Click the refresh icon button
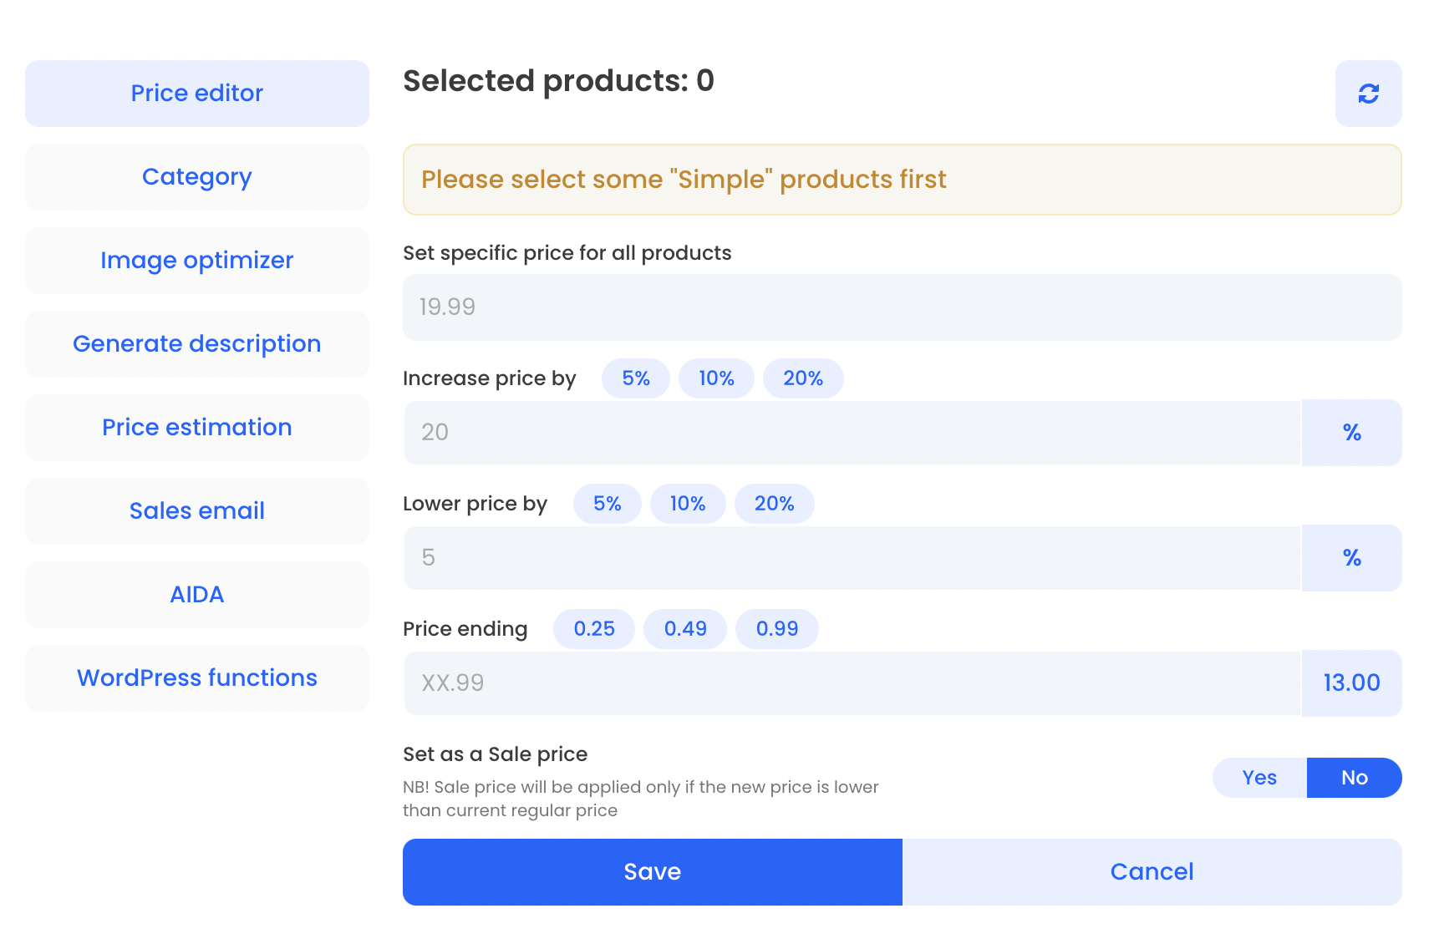 [1368, 94]
